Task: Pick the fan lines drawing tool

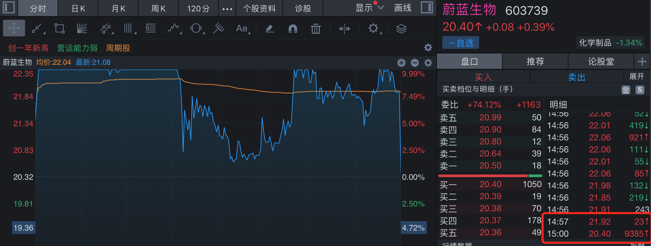Action: coord(82,28)
